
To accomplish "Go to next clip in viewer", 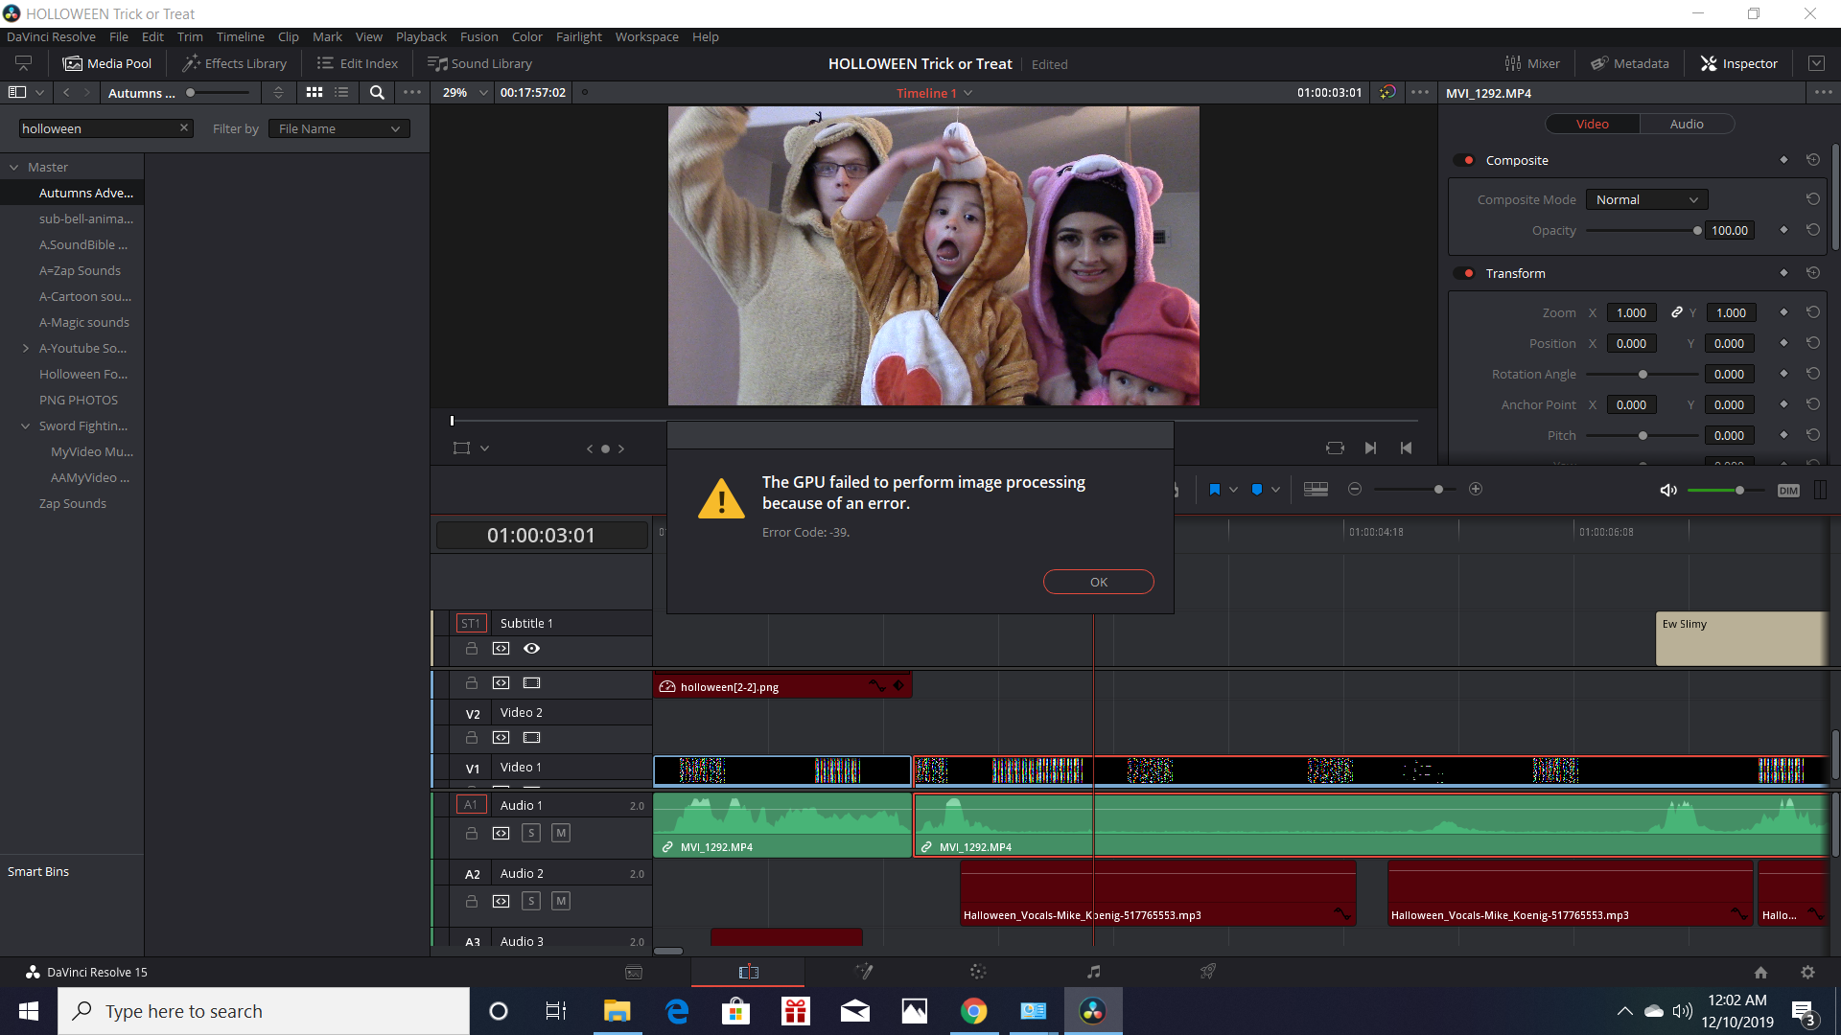I will (x=1371, y=448).
